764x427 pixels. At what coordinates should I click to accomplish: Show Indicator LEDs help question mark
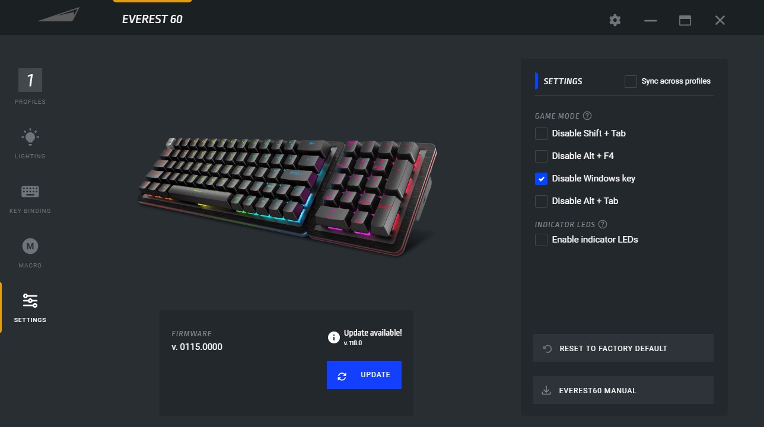pos(603,224)
